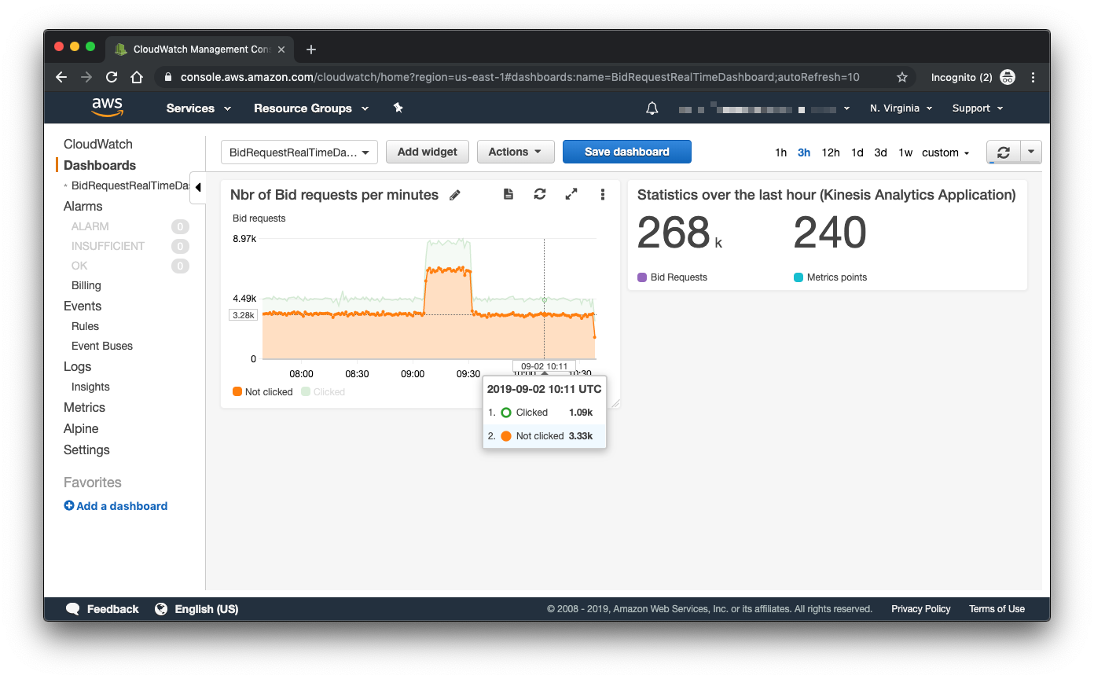Open the Events section
Image resolution: width=1094 pixels, height=679 pixels.
click(x=83, y=306)
